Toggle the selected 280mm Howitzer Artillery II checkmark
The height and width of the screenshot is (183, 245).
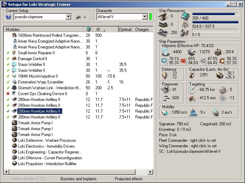[8, 111]
